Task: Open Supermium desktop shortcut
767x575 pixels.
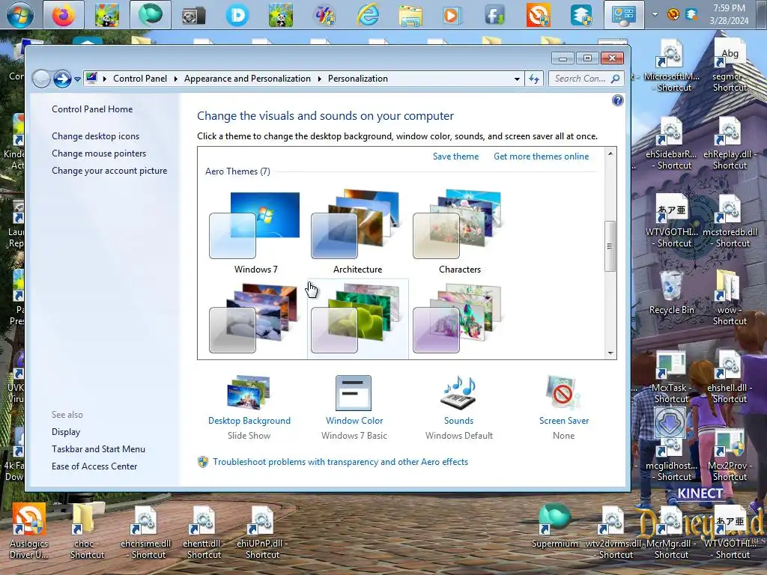Action: coord(555,526)
